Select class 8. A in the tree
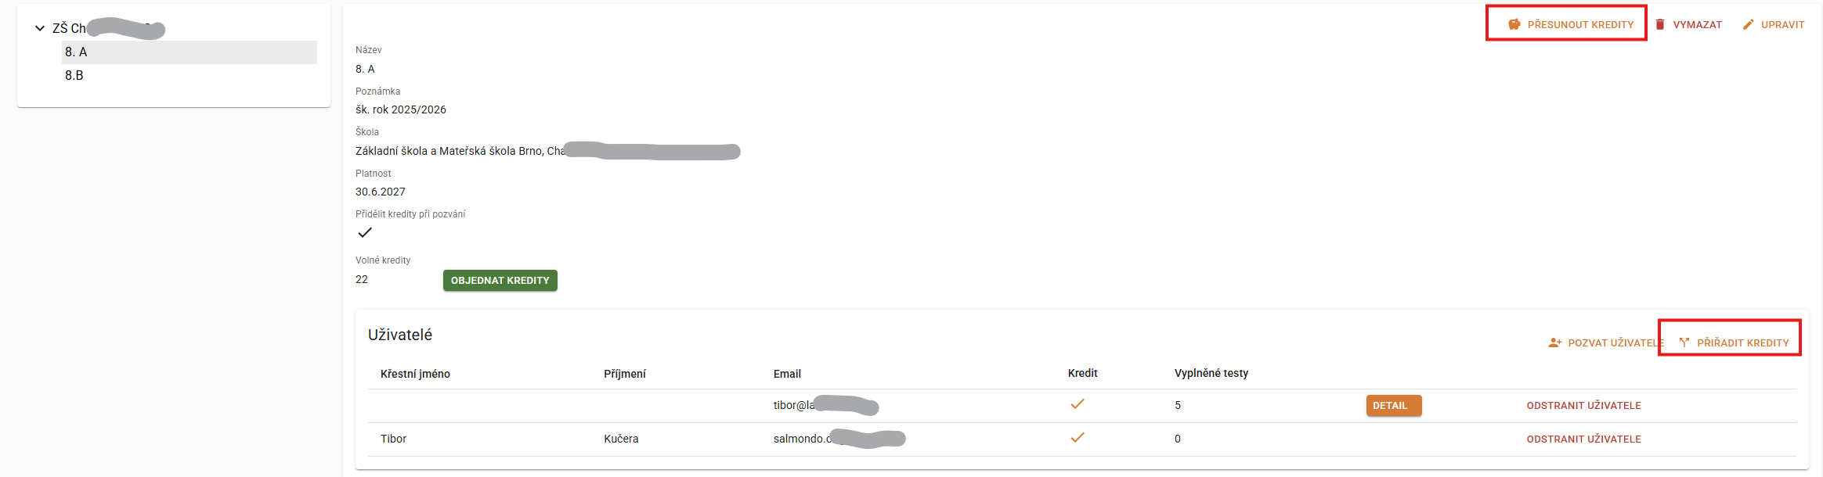This screenshot has width=1823, height=477. [x=76, y=52]
